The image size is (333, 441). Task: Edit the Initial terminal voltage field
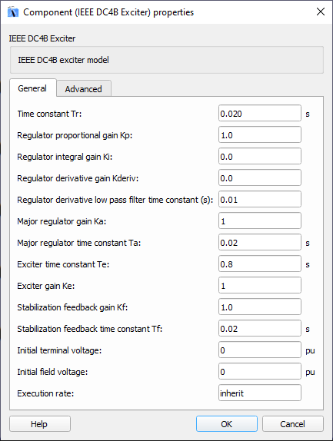[259, 350]
